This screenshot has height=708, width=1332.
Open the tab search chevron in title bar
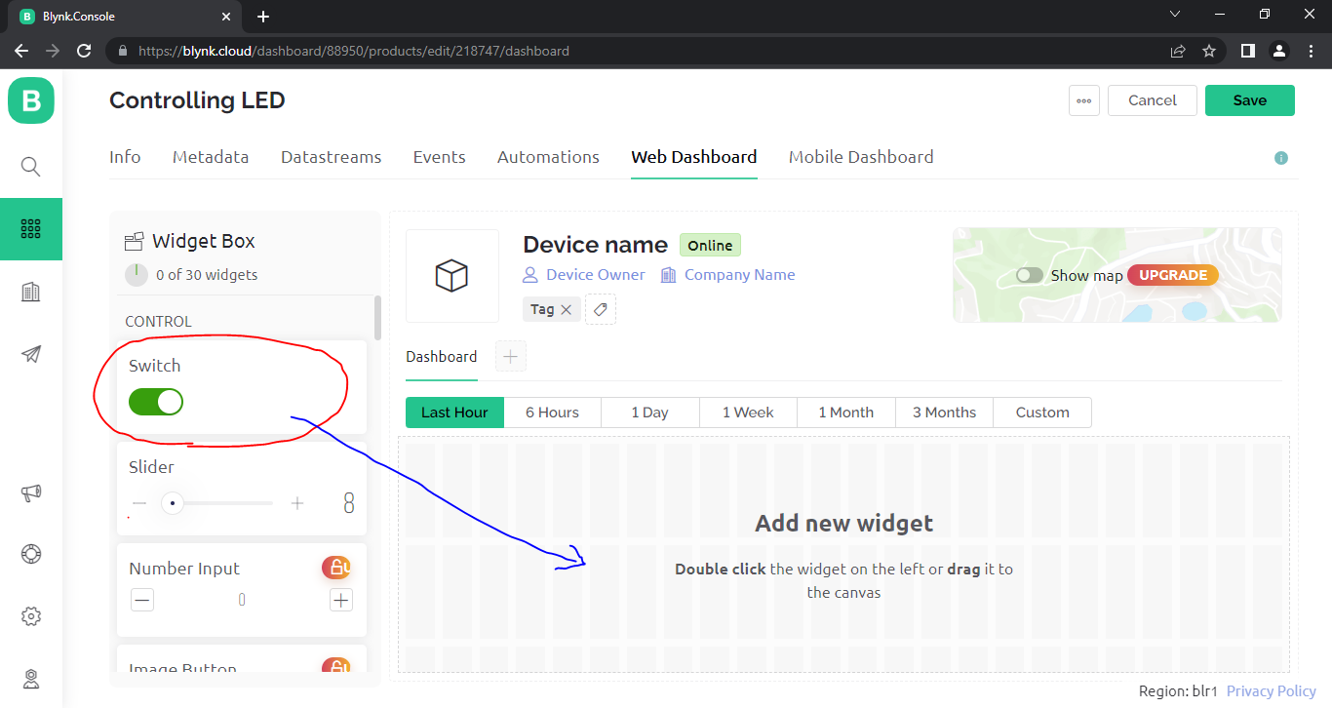pos(1174,14)
